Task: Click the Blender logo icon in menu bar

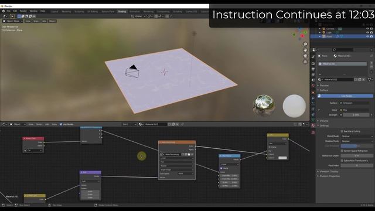Action: tap(4, 11)
